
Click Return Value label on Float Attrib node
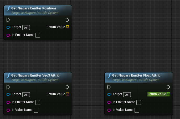click(157, 94)
